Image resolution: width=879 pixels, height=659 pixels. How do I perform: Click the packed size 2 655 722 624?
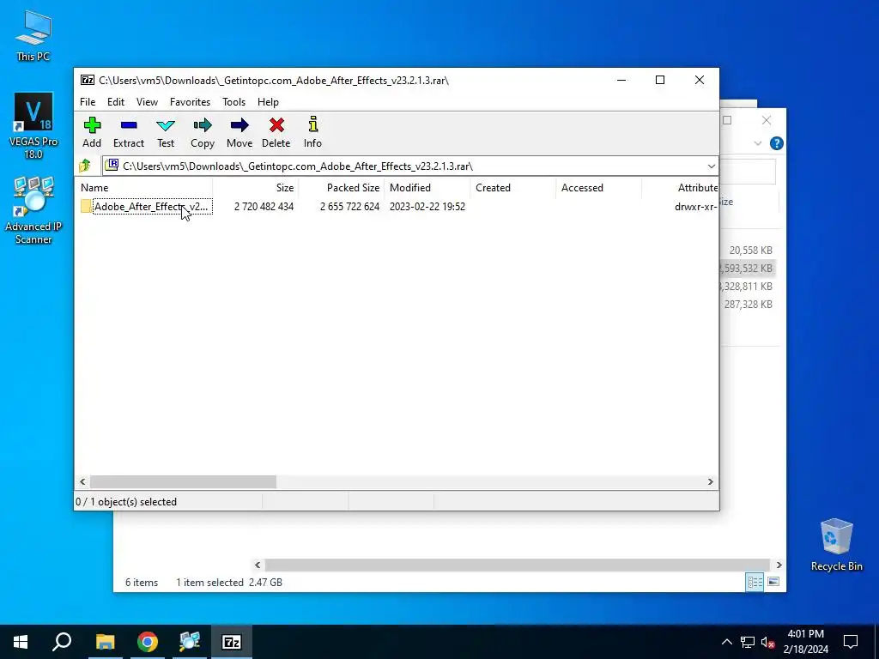pyautogui.click(x=349, y=206)
